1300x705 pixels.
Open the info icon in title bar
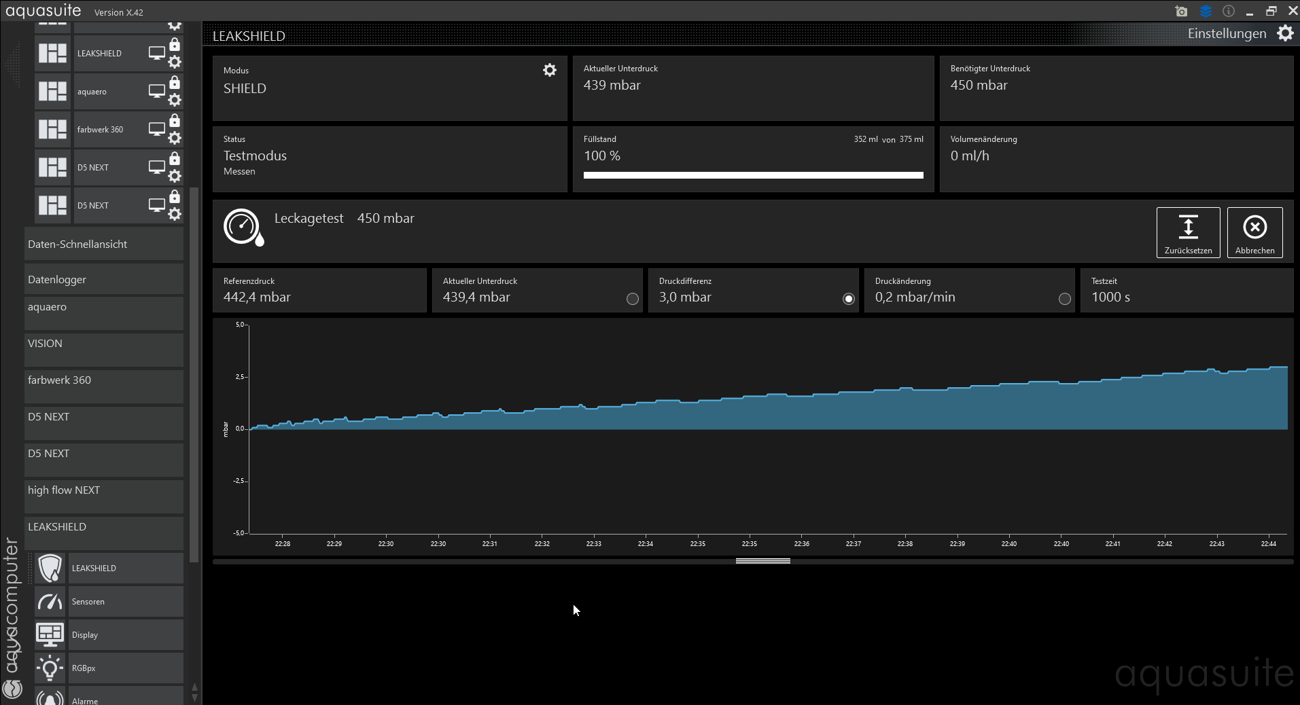click(1228, 12)
